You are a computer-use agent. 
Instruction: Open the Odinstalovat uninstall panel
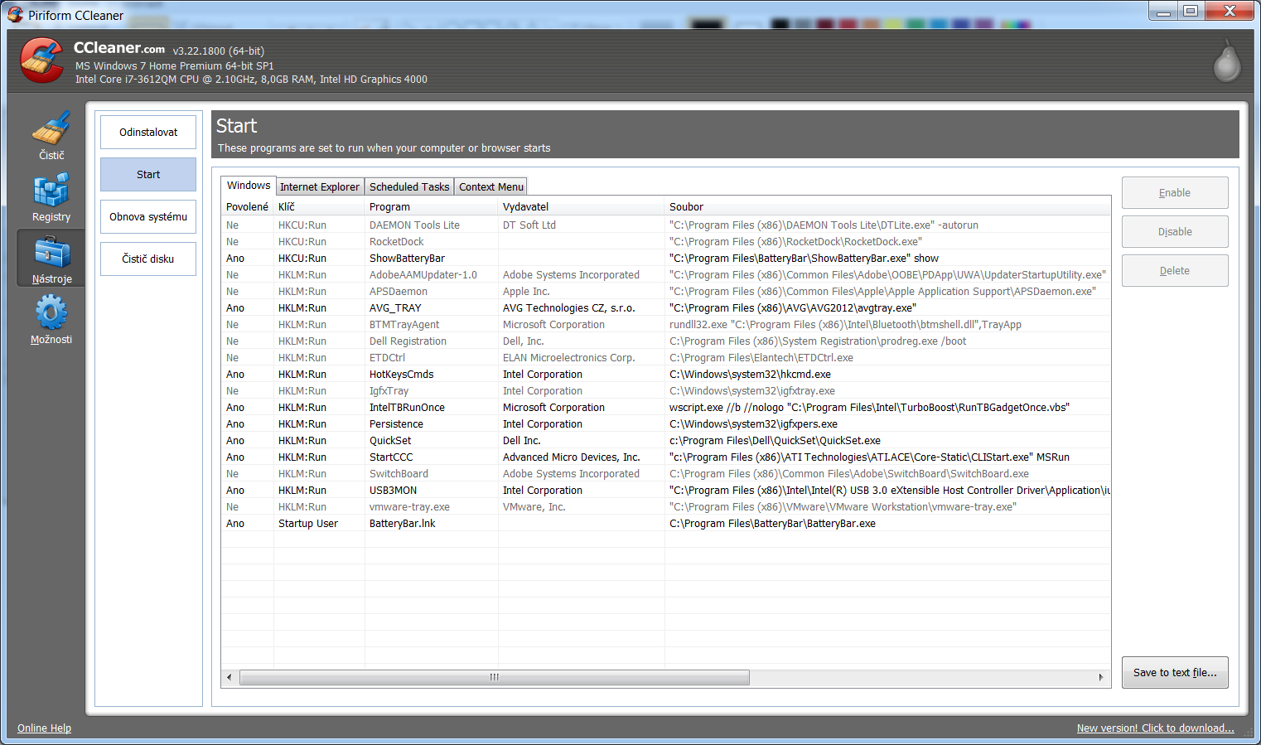tap(148, 133)
